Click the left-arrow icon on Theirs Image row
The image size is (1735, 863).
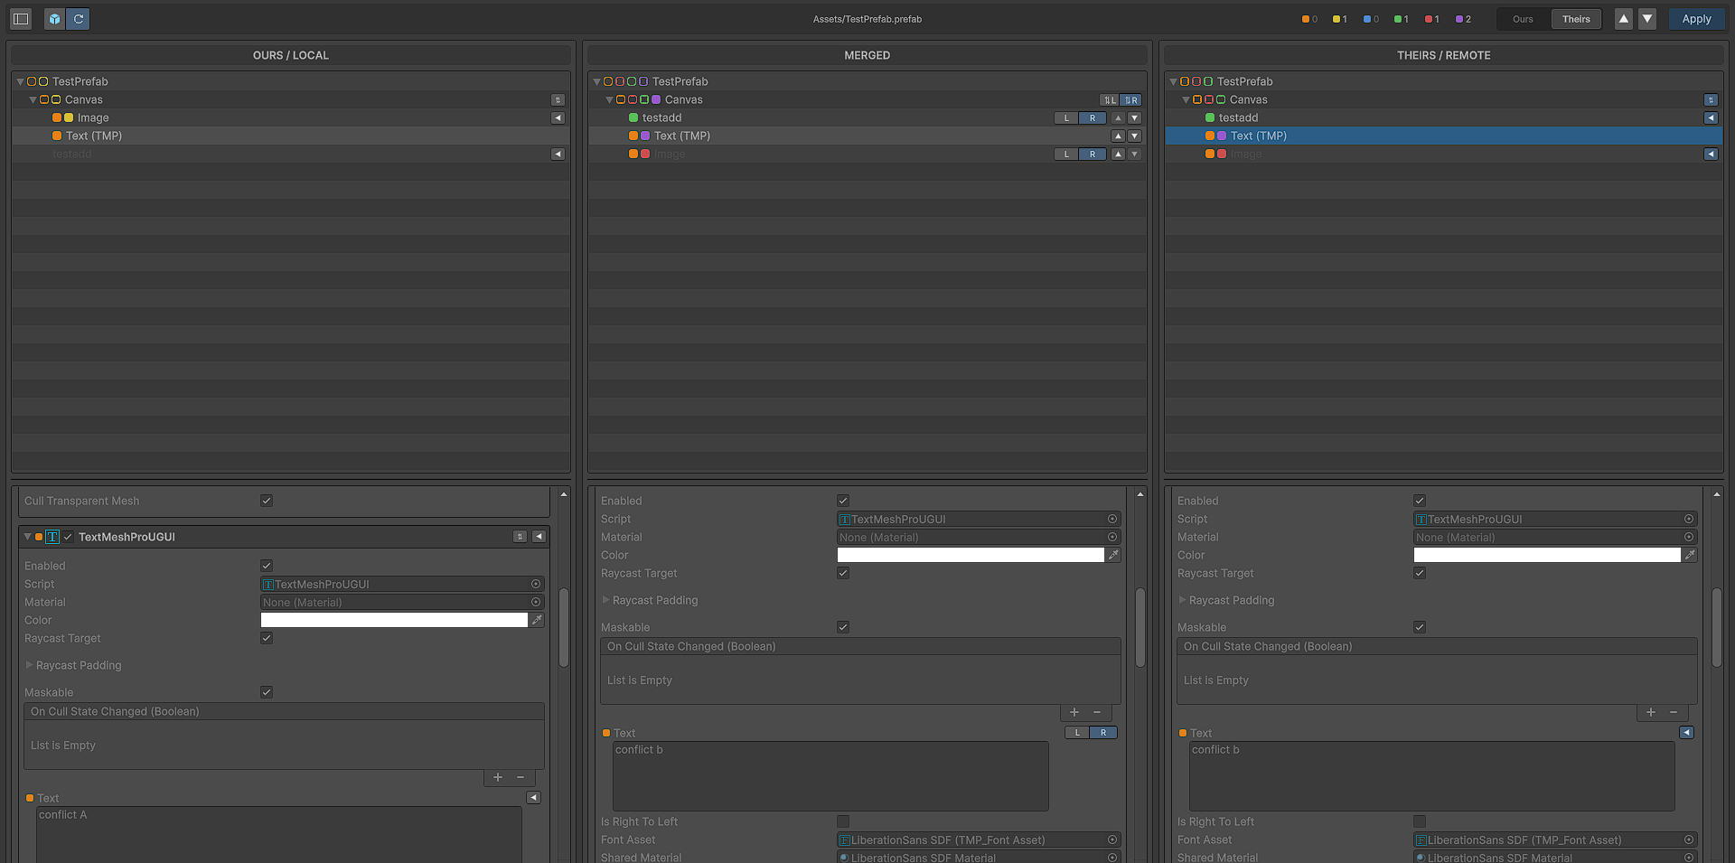click(1711, 155)
